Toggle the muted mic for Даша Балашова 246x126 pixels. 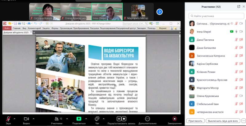[x=236, y=48]
